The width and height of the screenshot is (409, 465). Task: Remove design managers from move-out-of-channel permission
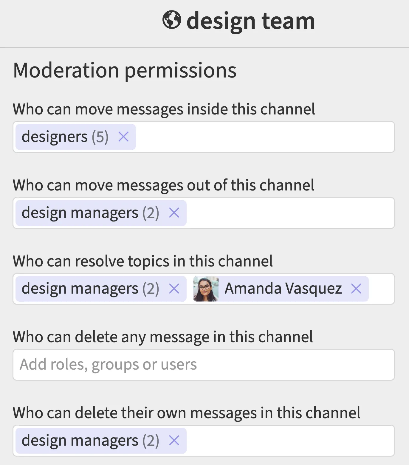(x=174, y=213)
